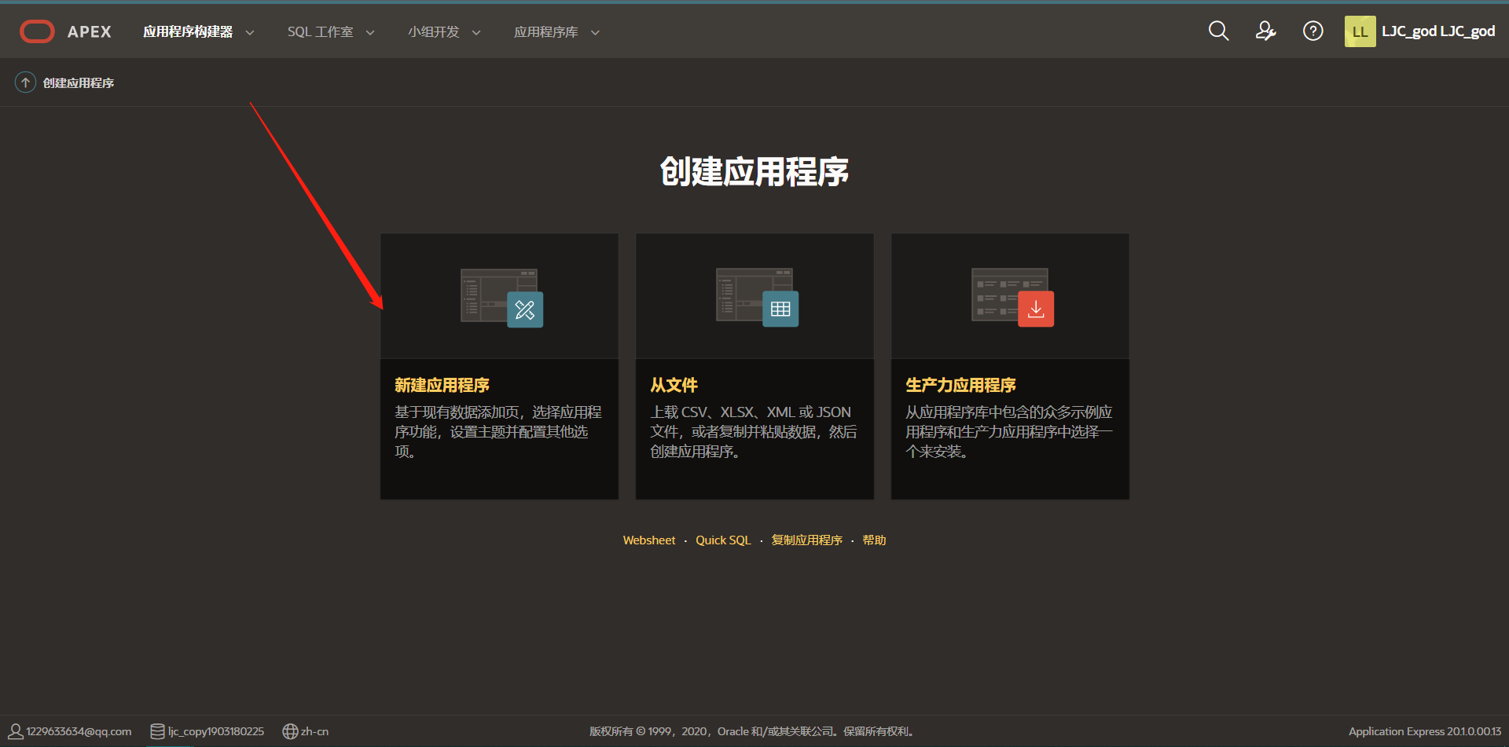Open the 小组开发 dropdown
The image size is (1509, 747).
click(x=434, y=32)
